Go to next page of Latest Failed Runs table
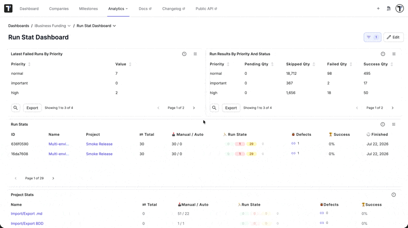408x228 pixels. (194, 108)
